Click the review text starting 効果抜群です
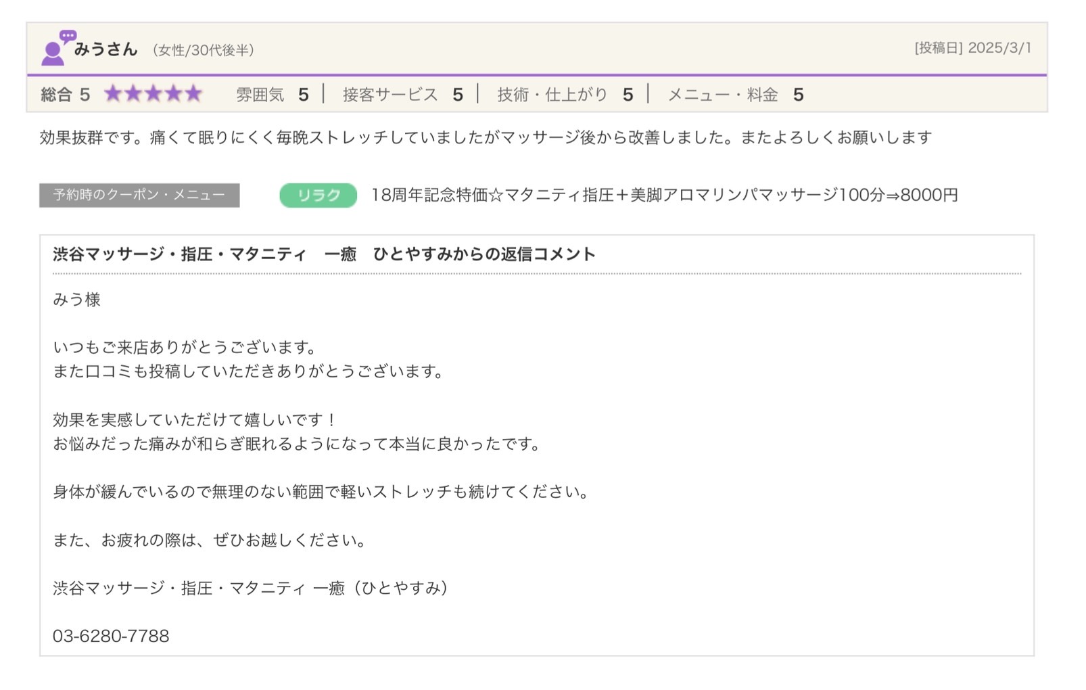The width and height of the screenshot is (1086, 690). [485, 137]
